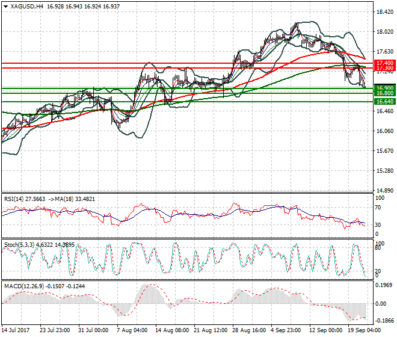Select the 15.280 price axis value
Screen dimensions: 397x337
click(385, 170)
